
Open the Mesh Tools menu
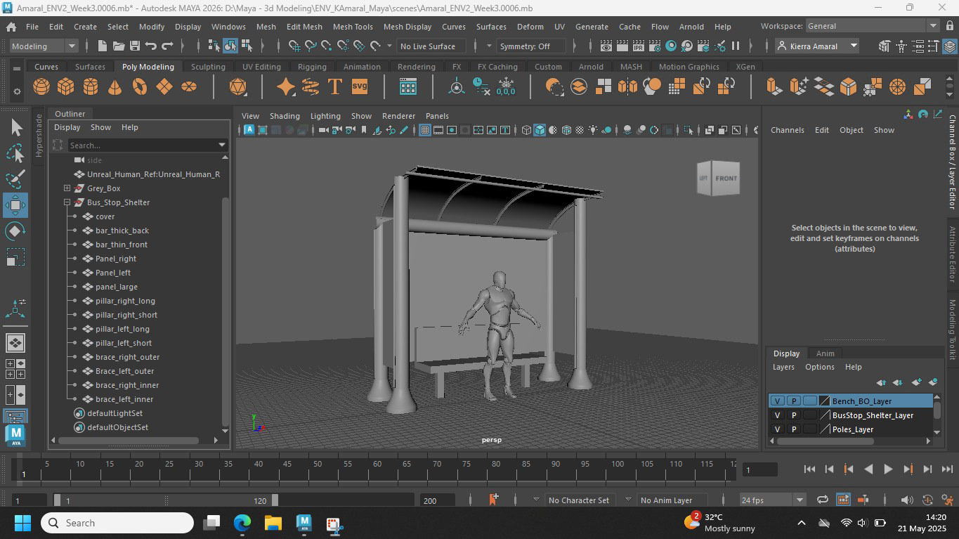coord(353,27)
